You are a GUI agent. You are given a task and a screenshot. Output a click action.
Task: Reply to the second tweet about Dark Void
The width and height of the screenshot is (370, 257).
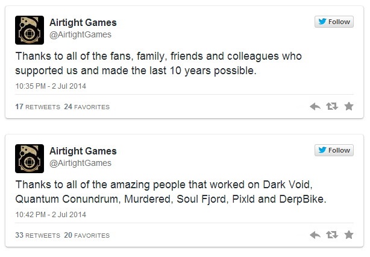click(315, 235)
